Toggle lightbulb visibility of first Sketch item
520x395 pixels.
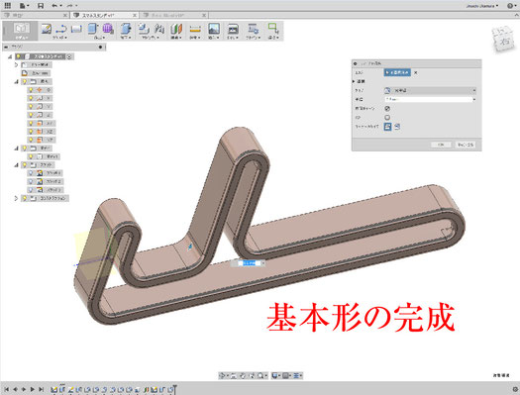point(31,173)
